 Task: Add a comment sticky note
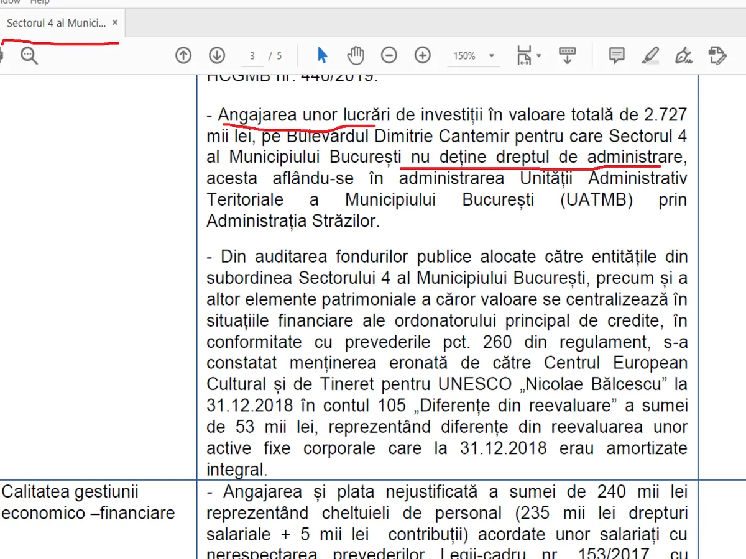tap(617, 56)
